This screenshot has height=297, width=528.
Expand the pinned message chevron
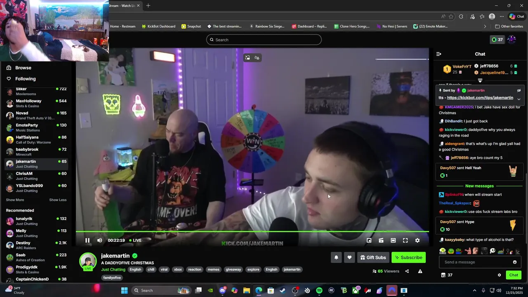519,99
